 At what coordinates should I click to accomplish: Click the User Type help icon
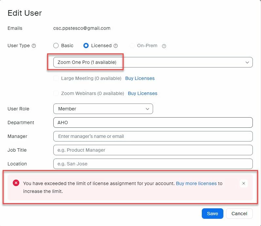[x=34, y=46]
